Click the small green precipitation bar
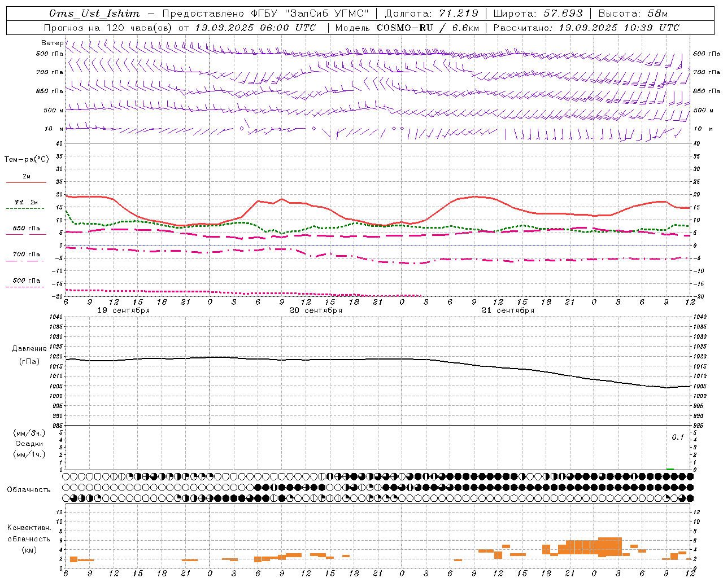 click(x=670, y=468)
